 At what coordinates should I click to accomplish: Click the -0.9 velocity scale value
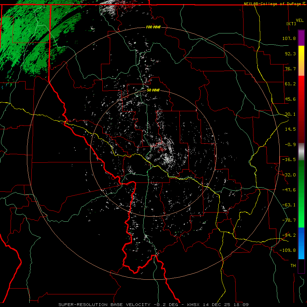[x=290, y=145]
